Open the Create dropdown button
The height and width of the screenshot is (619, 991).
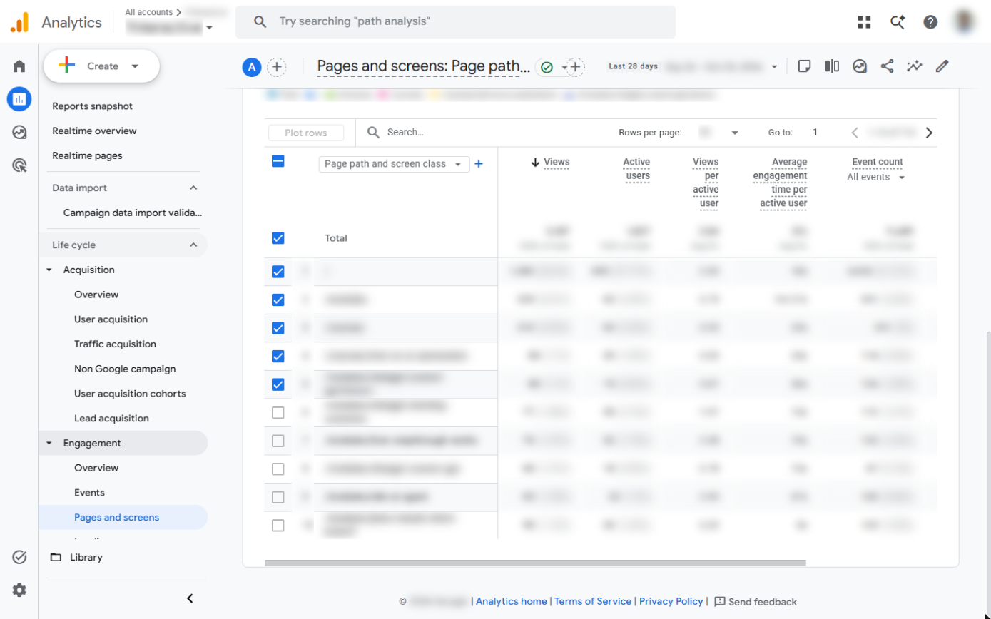click(101, 66)
